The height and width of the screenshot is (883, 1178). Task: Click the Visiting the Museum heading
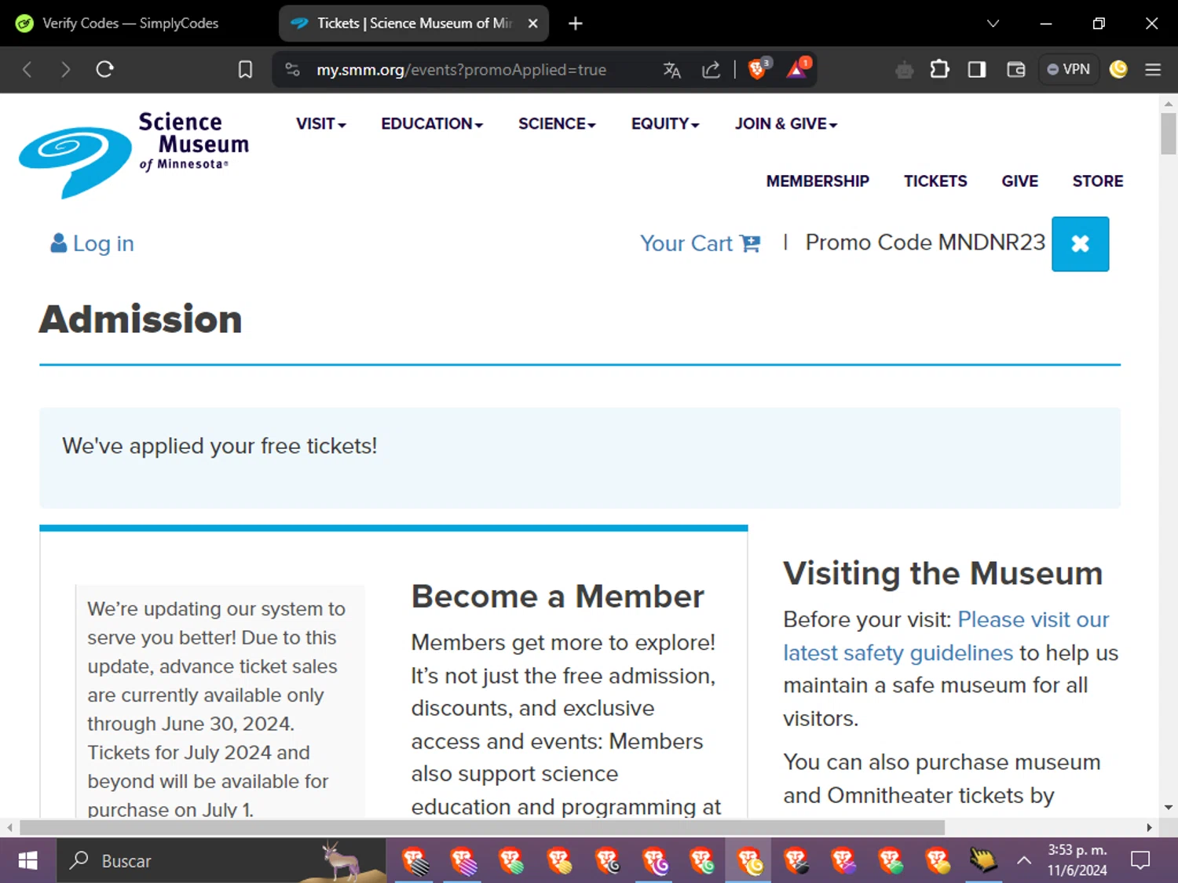[x=943, y=574]
